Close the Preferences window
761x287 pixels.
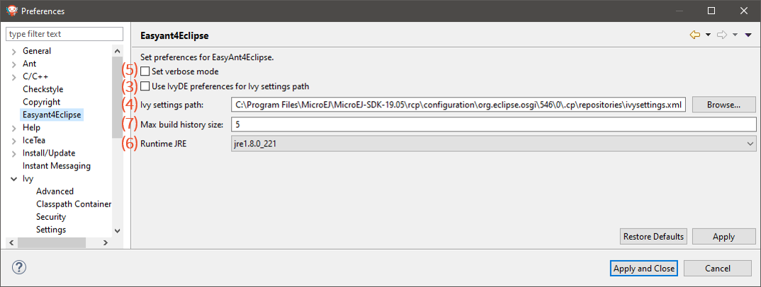pyautogui.click(x=743, y=11)
